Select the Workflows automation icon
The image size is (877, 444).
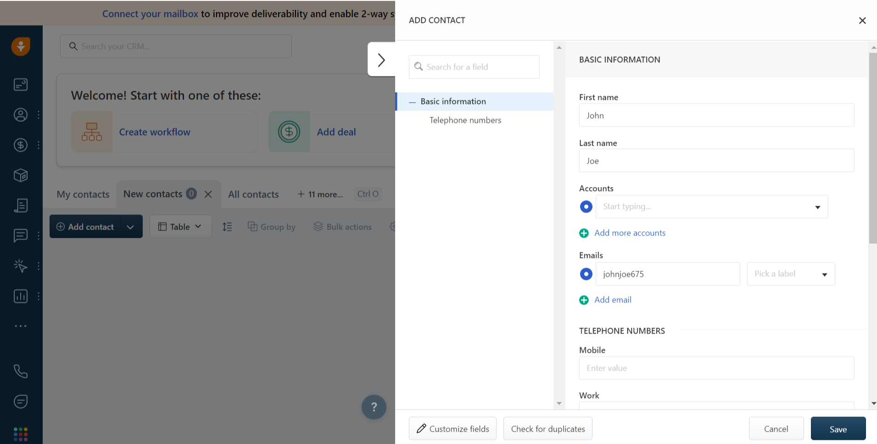21,266
